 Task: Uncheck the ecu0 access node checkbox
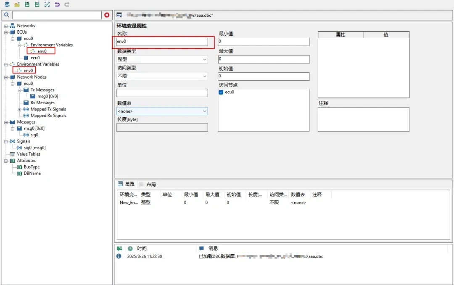pos(221,92)
